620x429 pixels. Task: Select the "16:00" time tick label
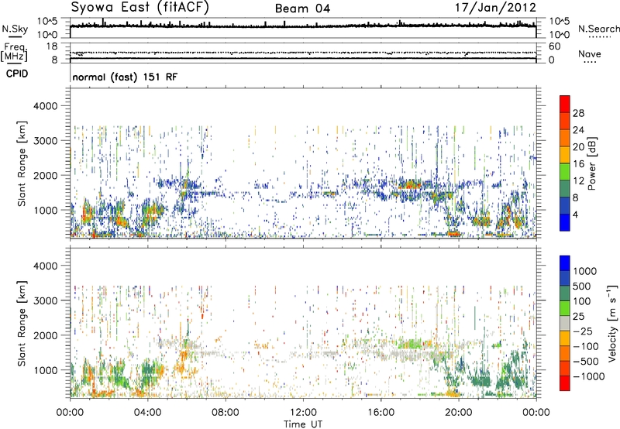pyautogui.click(x=381, y=413)
